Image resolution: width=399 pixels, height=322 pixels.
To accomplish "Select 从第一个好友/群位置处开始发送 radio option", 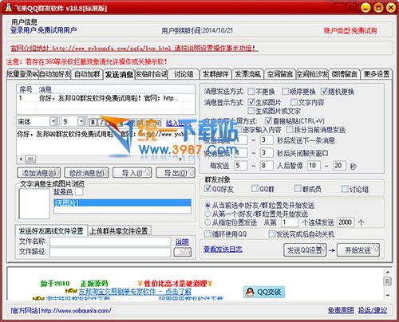I will (207, 214).
